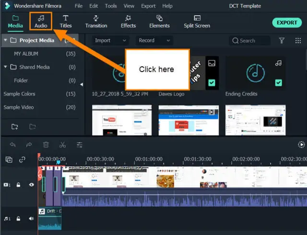Click the Undo arrow in timeline toolbar
The image size is (307, 235).
pyautogui.click(x=13, y=145)
